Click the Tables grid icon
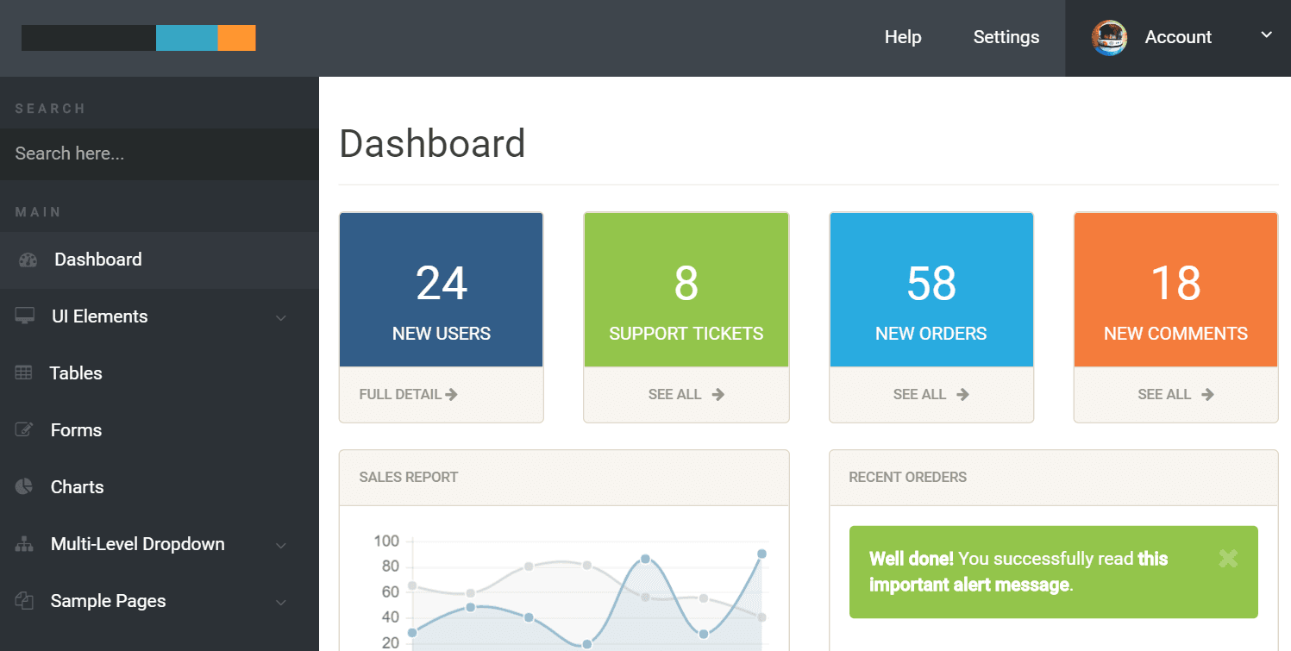 click(24, 373)
